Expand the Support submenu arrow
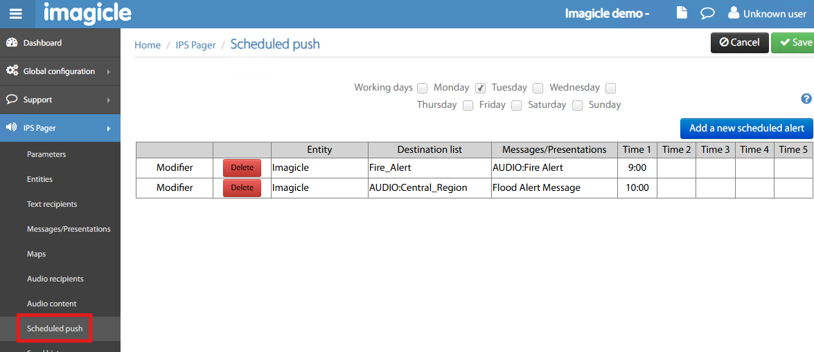Viewport: 814px width, 352px height. 109,100
